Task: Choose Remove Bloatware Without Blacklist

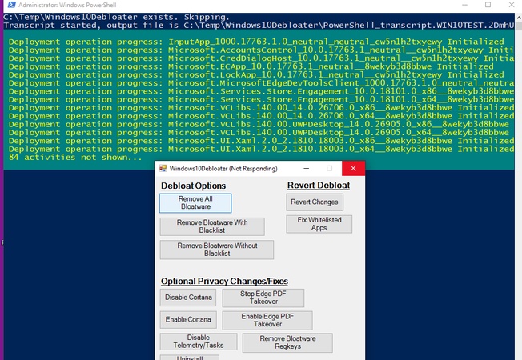Action: pos(217,250)
